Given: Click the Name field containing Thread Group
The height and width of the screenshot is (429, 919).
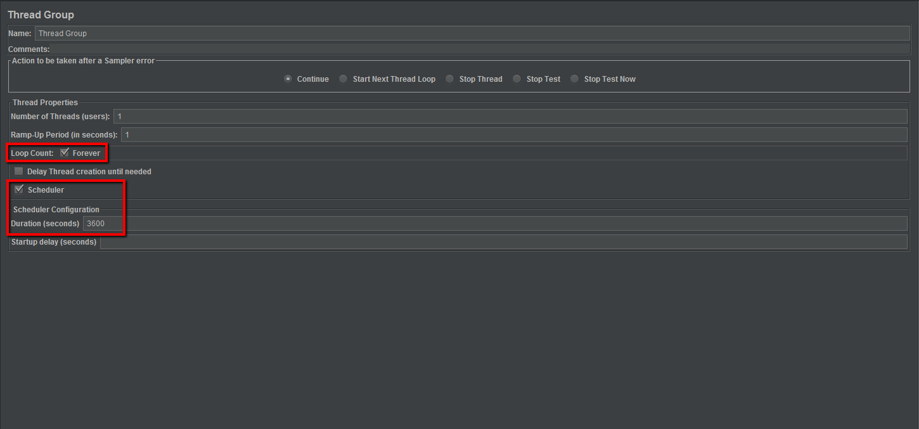Looking at the screenshot, I should click(472, 34).
